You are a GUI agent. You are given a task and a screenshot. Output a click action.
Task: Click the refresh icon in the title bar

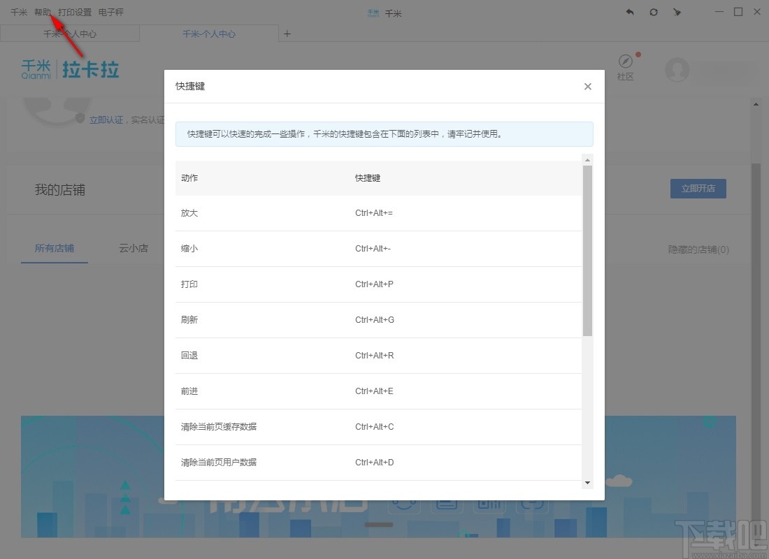654,12
